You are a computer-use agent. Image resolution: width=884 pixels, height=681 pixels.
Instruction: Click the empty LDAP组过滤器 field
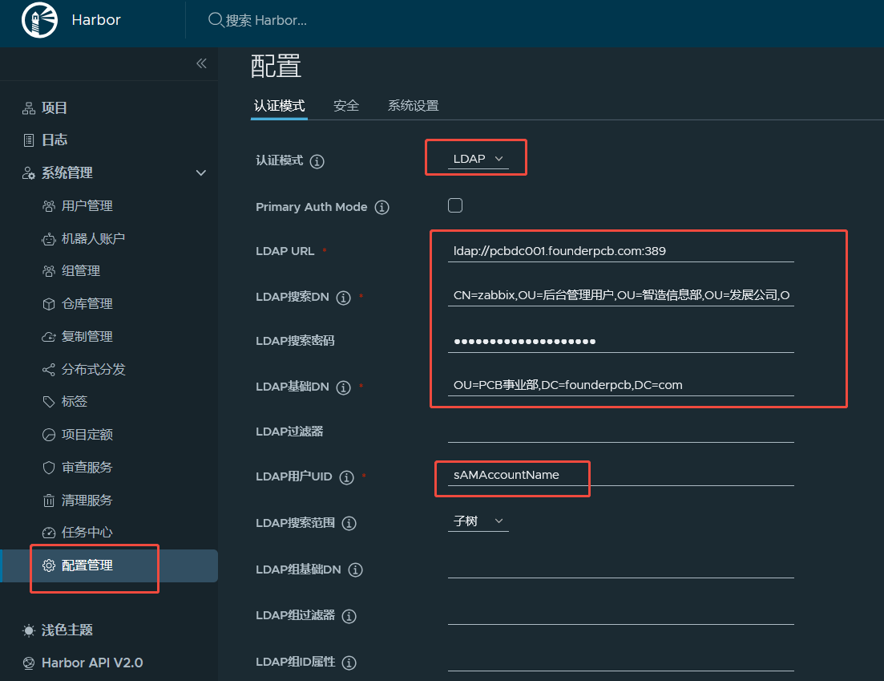coord(620,614)
